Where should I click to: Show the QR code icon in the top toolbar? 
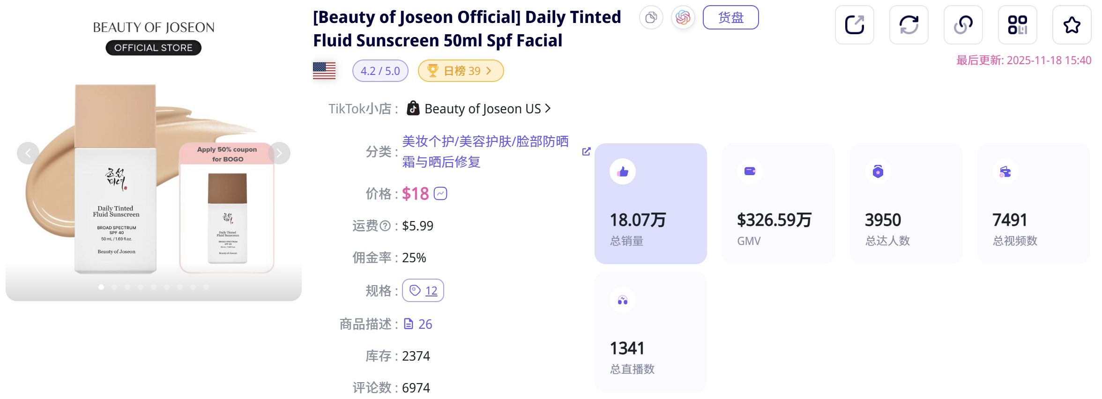coord(1018,25)
